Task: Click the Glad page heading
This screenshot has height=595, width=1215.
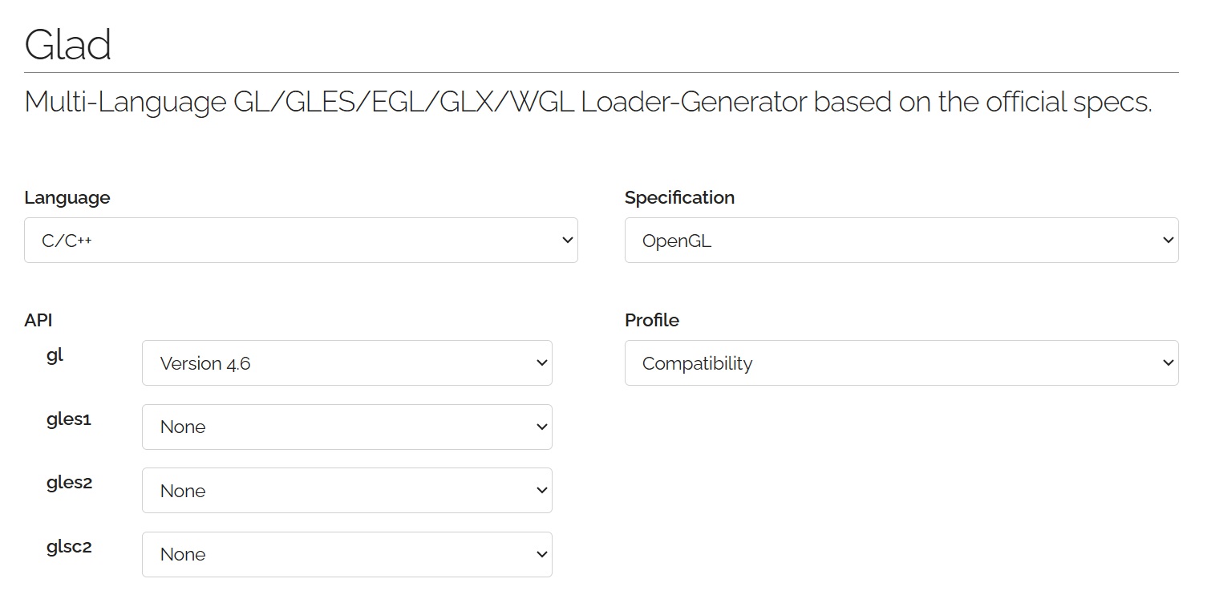Action: tap(68, 44)
